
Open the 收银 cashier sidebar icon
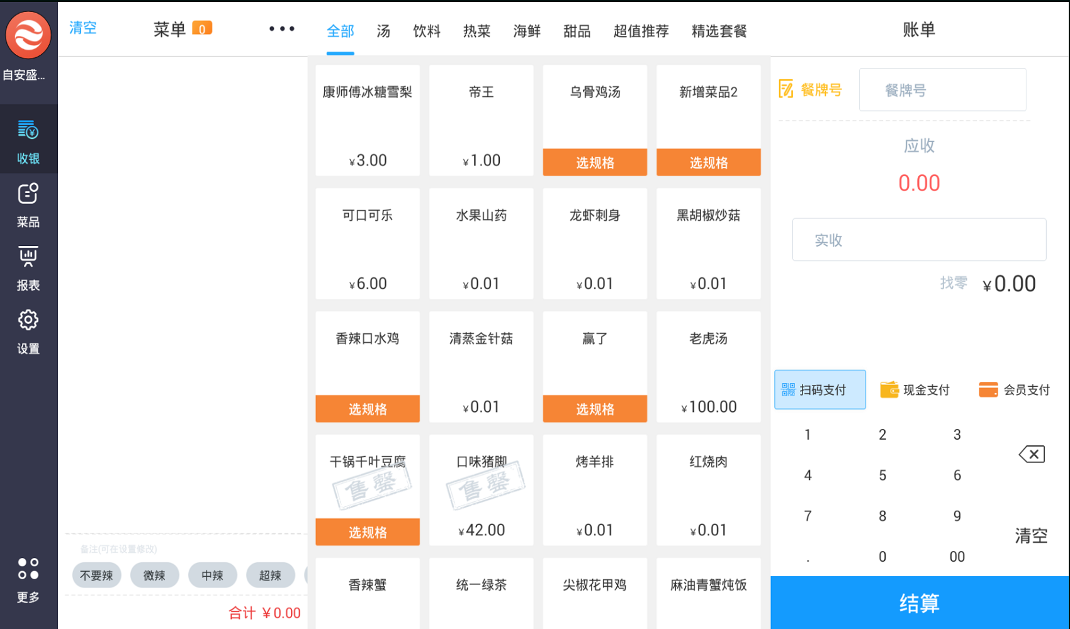[28, 139]
